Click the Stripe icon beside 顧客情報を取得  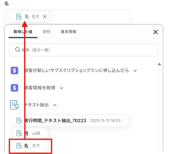click(x=14, y=88)
